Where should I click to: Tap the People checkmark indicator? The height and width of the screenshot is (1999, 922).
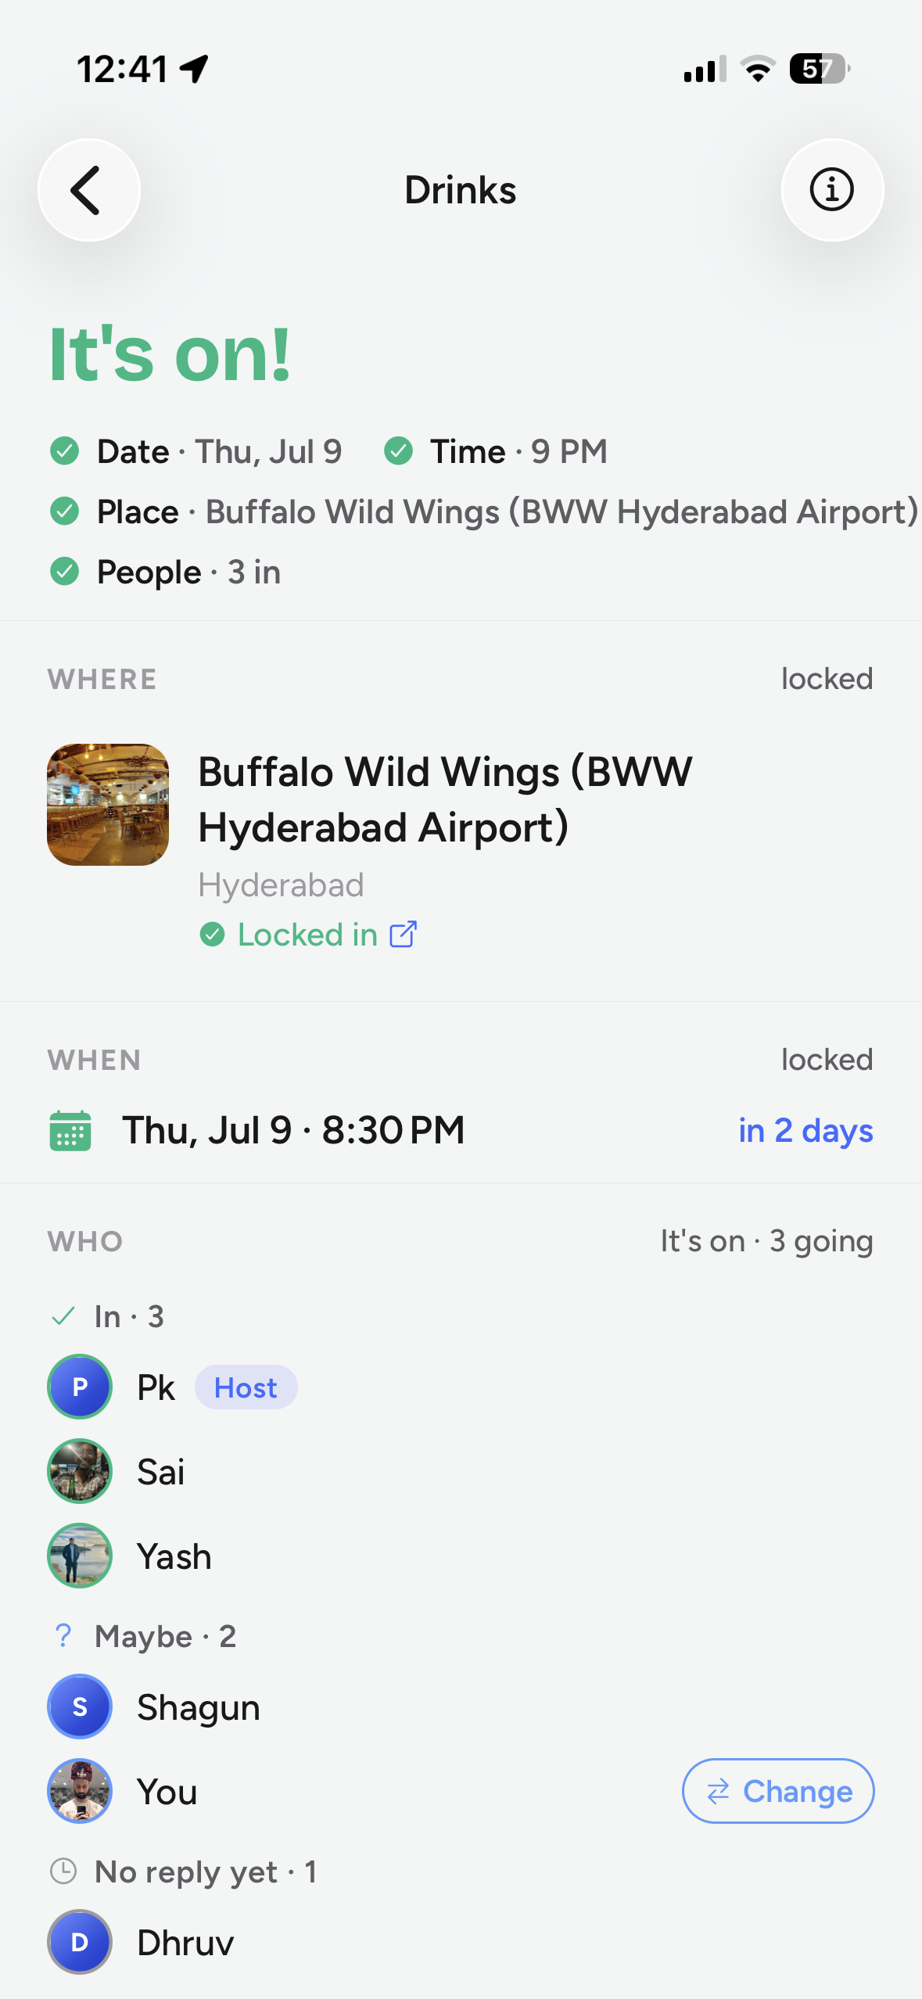(65, 572)
